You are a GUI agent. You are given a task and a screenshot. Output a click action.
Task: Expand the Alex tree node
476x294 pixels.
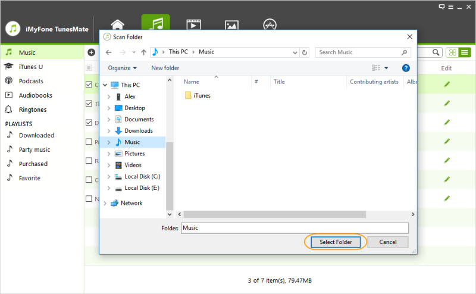109,96
